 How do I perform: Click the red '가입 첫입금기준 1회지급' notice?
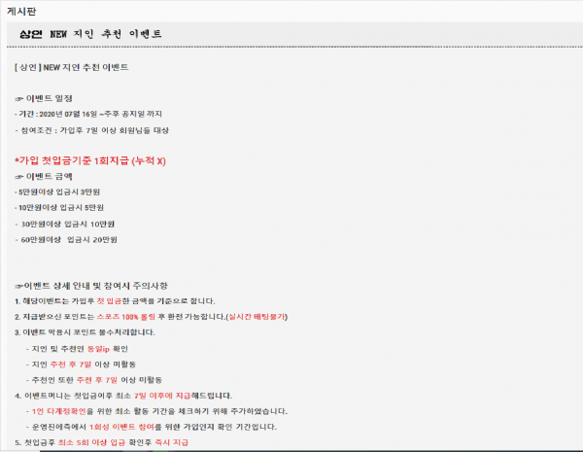click(90, 160)
